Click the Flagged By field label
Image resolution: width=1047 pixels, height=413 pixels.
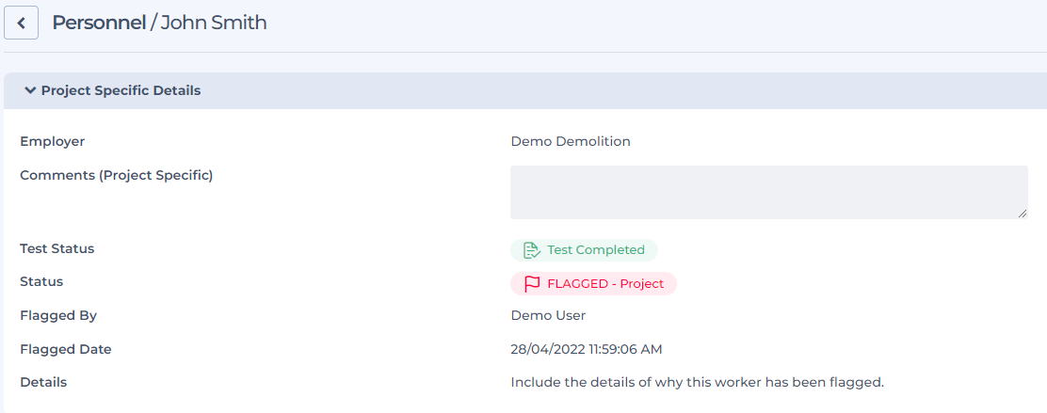pos(58,316)
